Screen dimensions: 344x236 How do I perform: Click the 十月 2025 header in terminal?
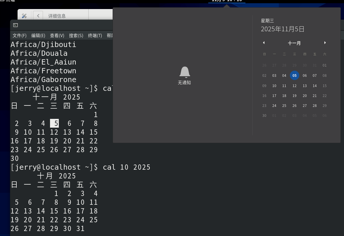pyautogui.click(x=56, y=176)
